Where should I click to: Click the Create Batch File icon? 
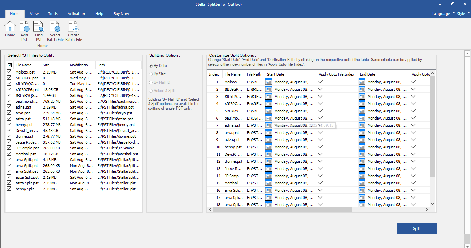click(73, 31)
